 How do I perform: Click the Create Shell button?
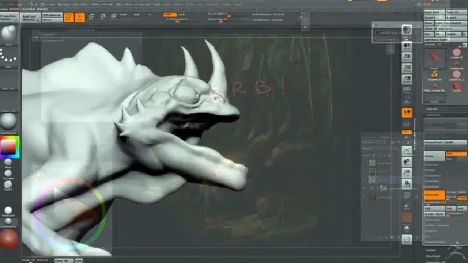(x=434, y=214)
